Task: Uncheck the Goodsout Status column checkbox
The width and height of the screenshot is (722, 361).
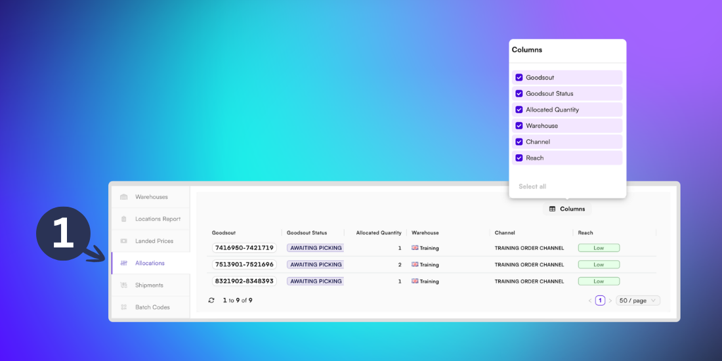Action: pyautogui.click(x=519, y=93)
